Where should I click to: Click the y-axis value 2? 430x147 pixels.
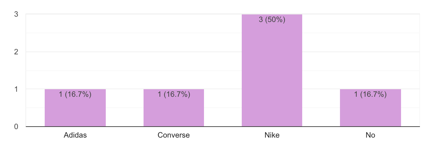[x=16, y=52]
